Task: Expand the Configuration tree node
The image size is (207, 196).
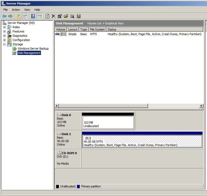Action: (4, 40)
